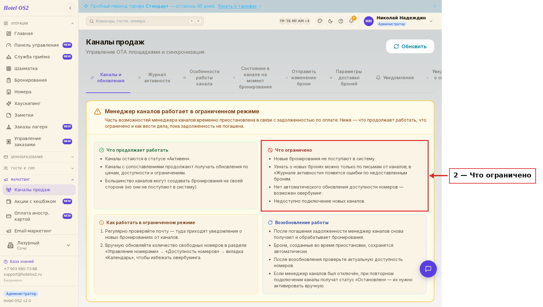The width and height of the screenshot is (543, 307).
Task: Collapse the sidebar with the chevron button
Action: click(x=70, y=8)
